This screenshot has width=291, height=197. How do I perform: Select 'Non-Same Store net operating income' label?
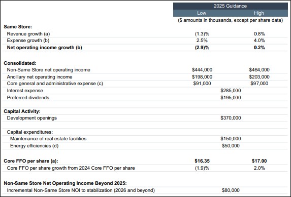tap(48, 70)
